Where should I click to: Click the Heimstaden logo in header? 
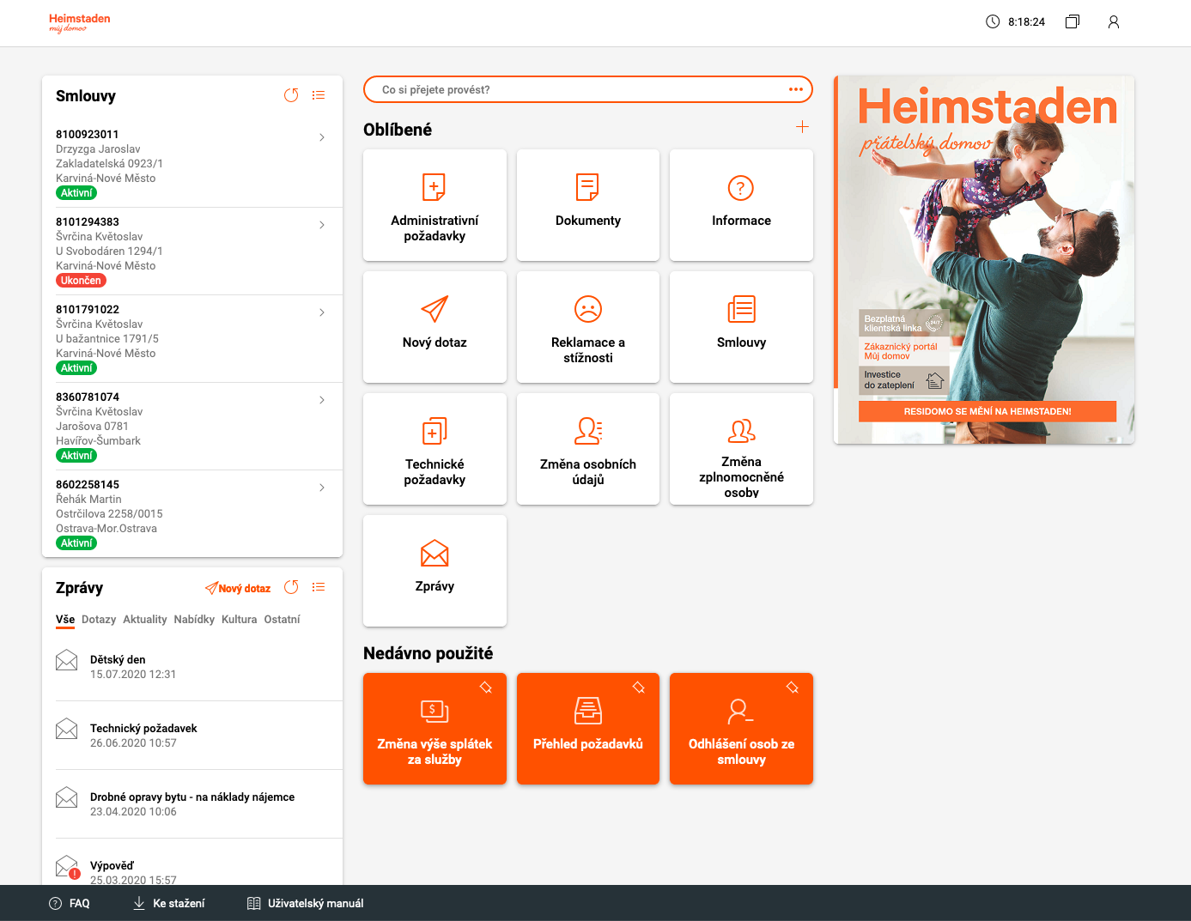point(79,22)
